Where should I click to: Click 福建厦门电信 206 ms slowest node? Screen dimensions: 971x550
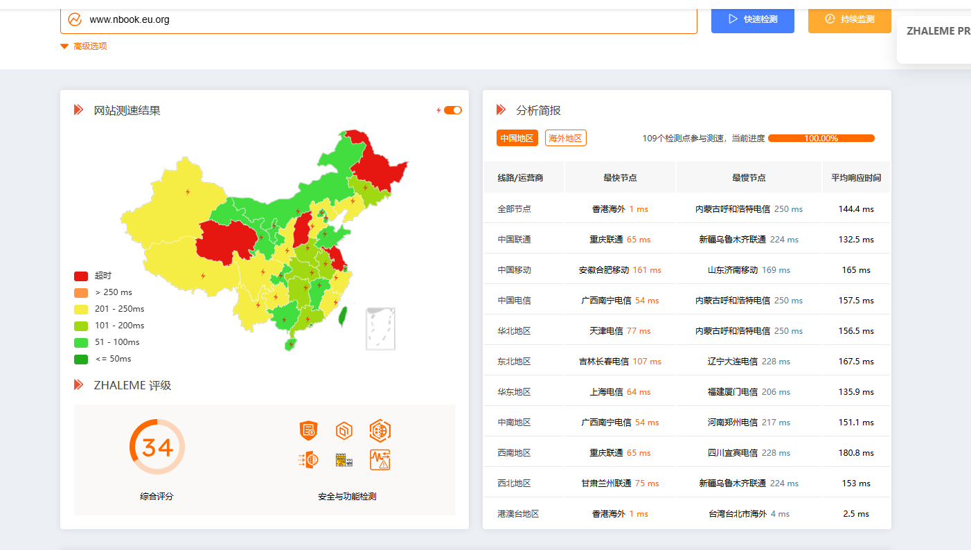(749, 392)
